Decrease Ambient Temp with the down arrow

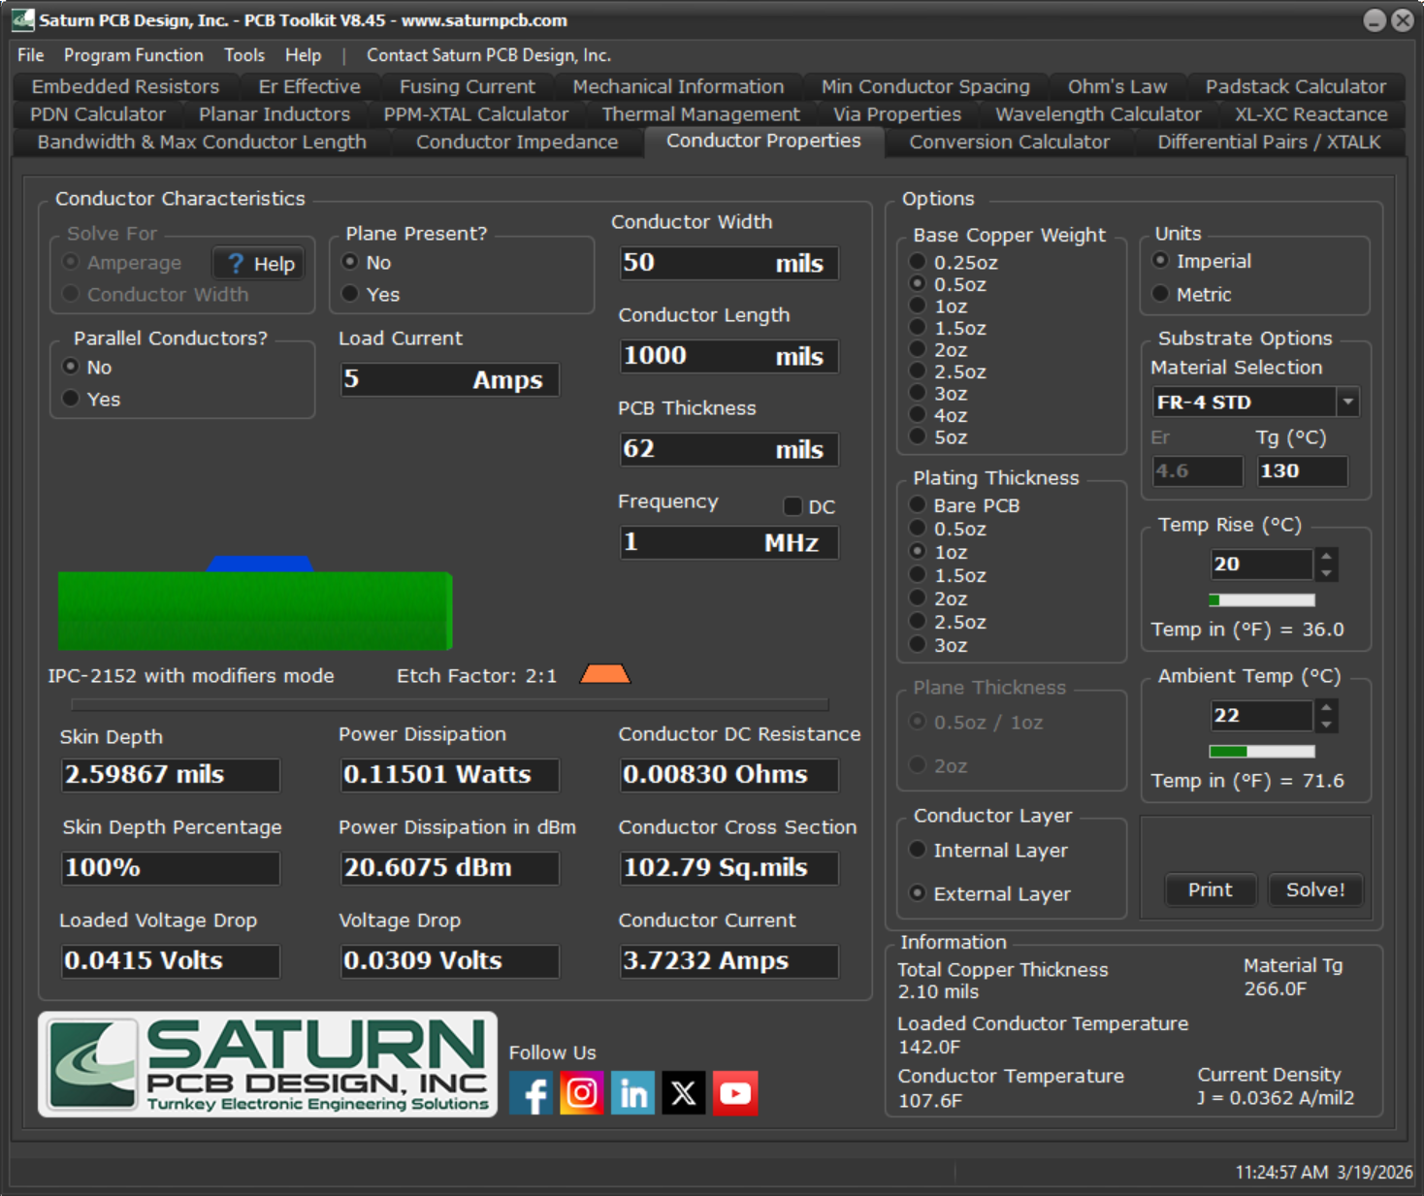click(x=1327, y=725)
